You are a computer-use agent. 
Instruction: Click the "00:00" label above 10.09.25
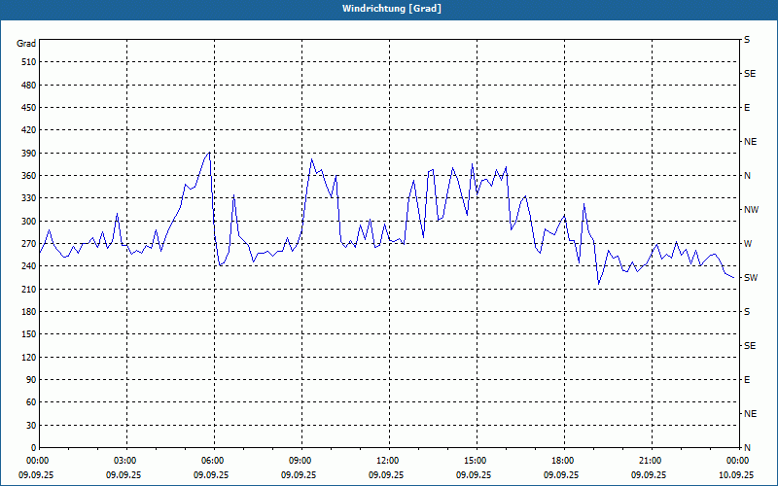point(738,461)
